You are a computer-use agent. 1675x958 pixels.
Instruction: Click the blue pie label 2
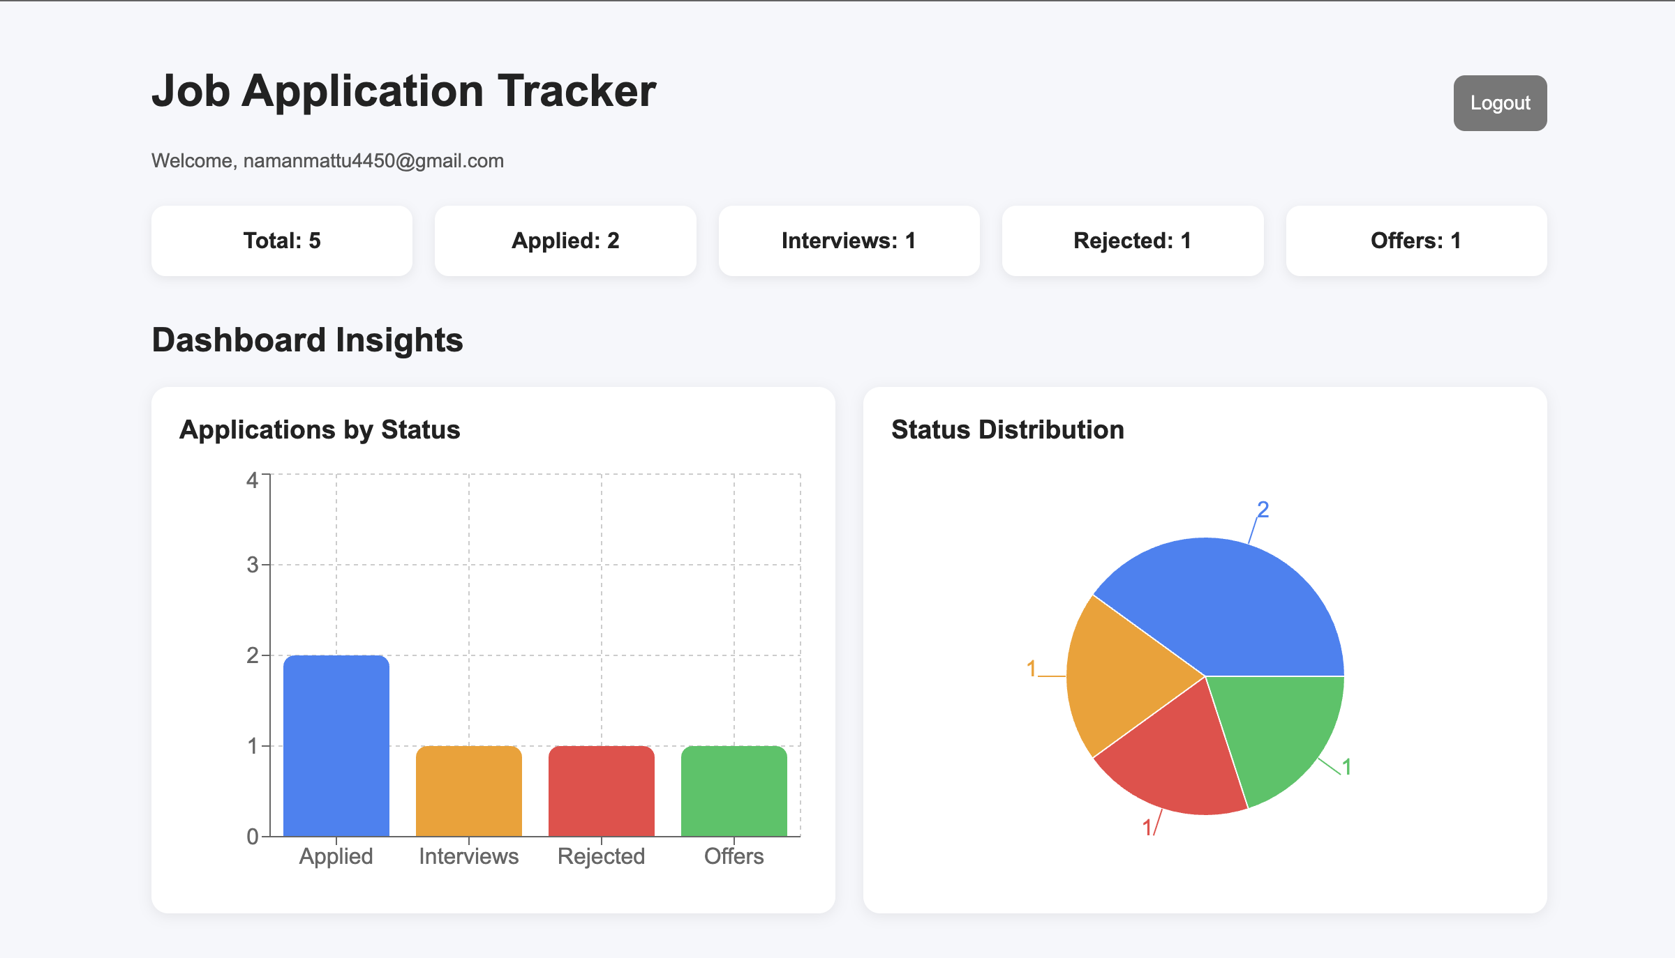click(x=1263, y=510)
